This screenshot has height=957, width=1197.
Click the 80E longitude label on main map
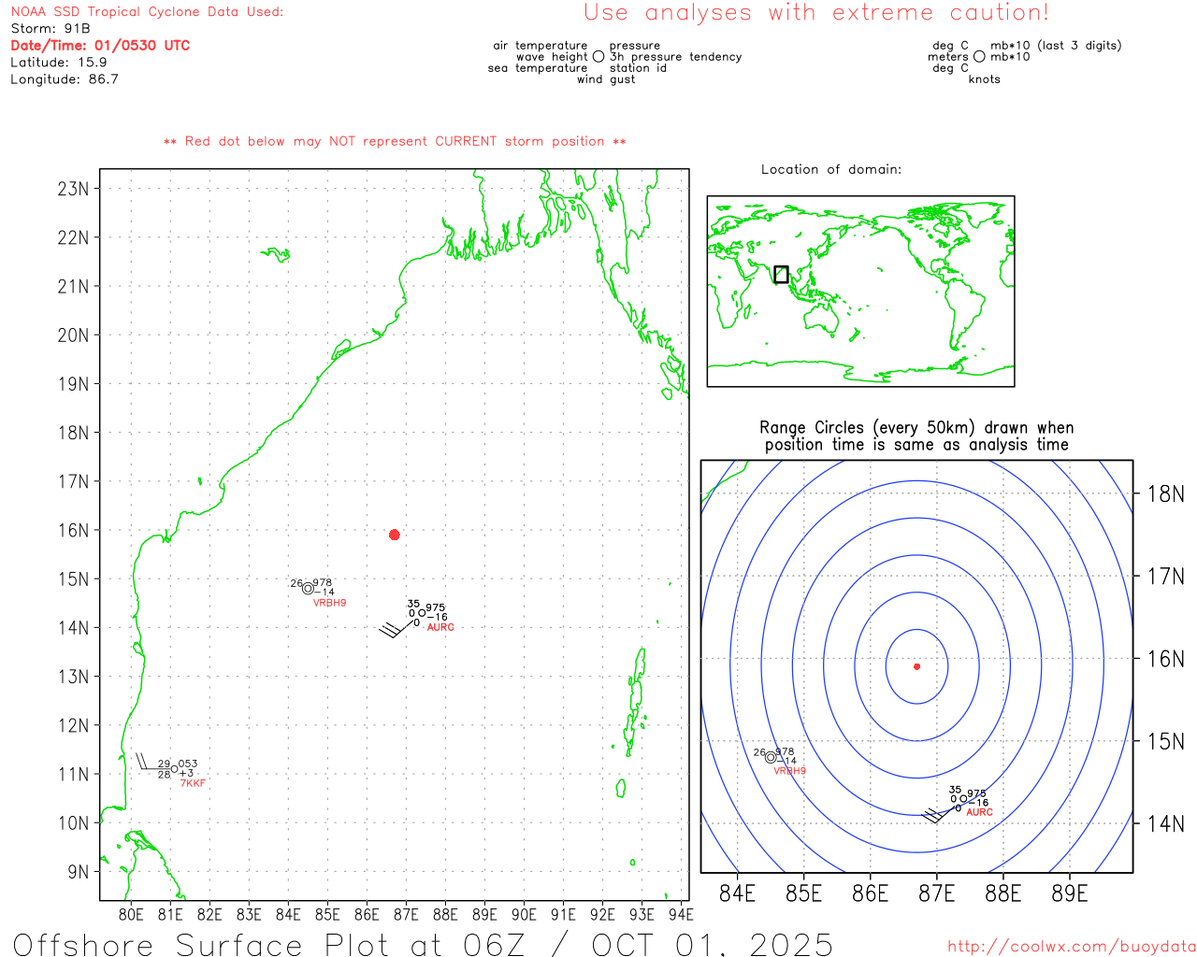coord(131,915)
